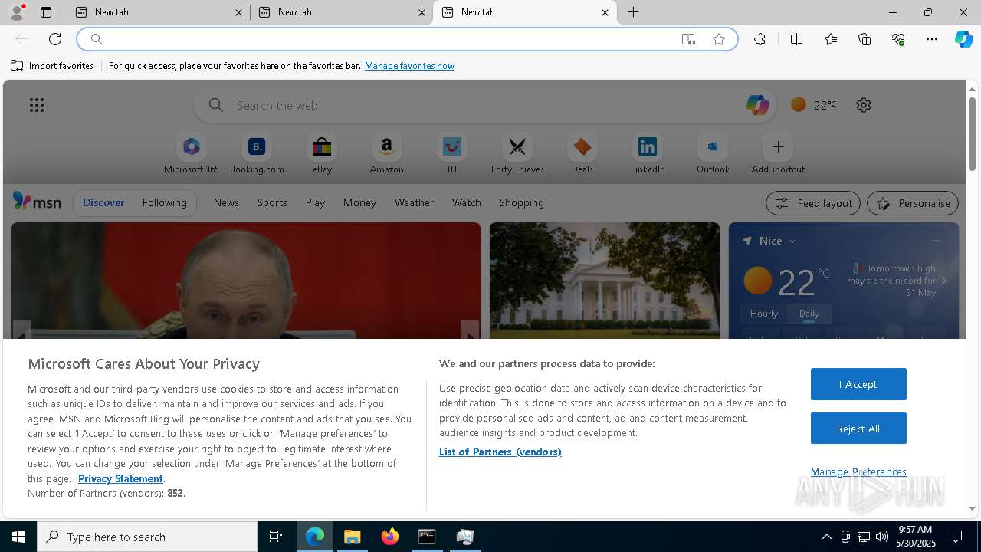Open page settings gear icon
The height and width of the screenshot is (552, 981).
[x=864, y=105]
